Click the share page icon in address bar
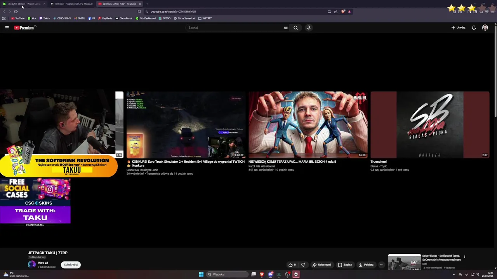Screen dimensions: 497x279 coord(335,12)
